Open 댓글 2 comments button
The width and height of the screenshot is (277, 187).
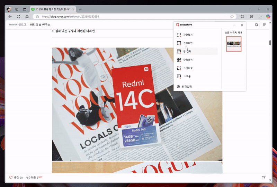(x=34, y=177)
